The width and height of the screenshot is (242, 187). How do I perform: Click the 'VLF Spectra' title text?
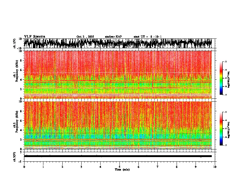[x=35, y=37]
